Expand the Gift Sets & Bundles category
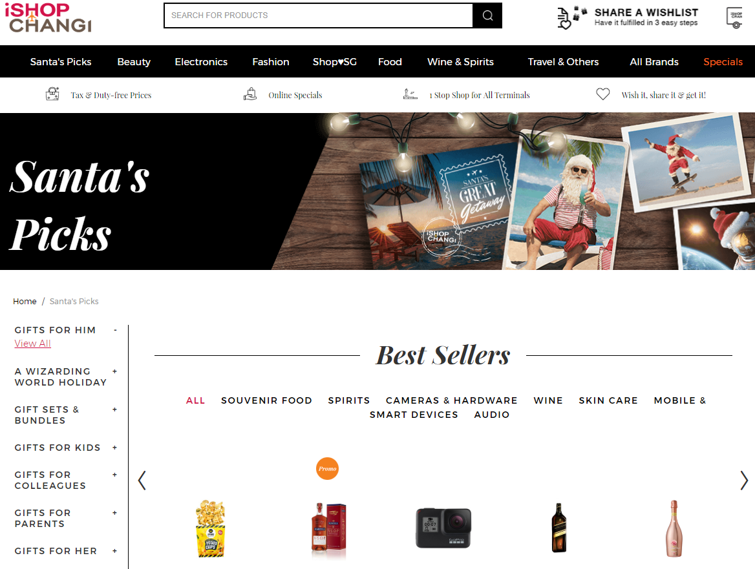 point(114,409)
